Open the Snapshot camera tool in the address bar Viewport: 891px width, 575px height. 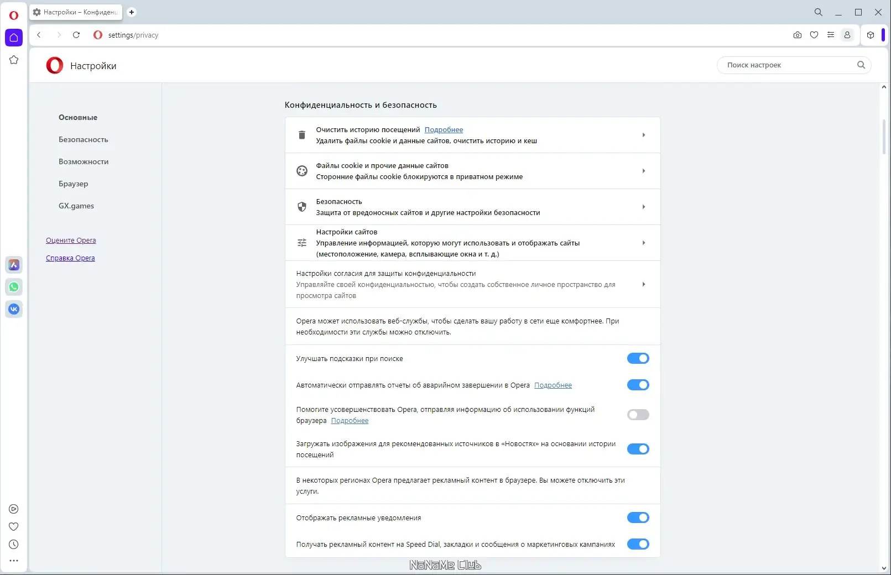click(x=797, y=35)
